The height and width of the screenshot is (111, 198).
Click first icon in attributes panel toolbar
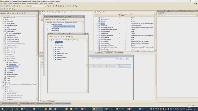[x=96, y=12]
